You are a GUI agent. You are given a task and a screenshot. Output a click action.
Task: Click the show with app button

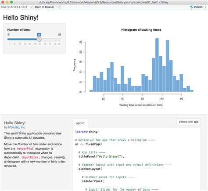[x=189, y=122]
